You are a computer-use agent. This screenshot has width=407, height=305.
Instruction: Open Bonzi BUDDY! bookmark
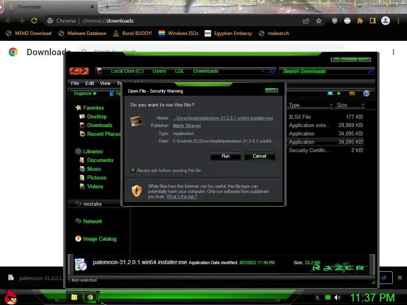(133, 33)
